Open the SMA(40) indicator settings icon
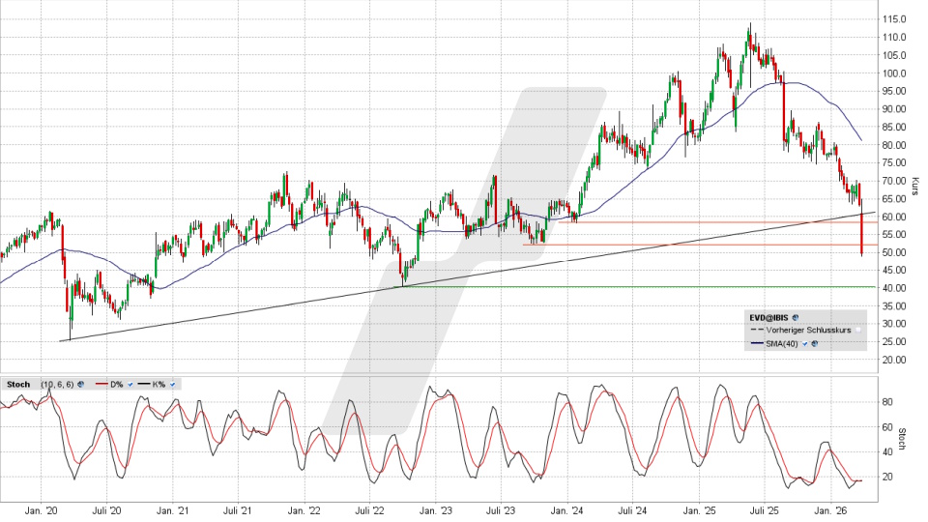Screen dimensions: 928x522 (816, 343)
